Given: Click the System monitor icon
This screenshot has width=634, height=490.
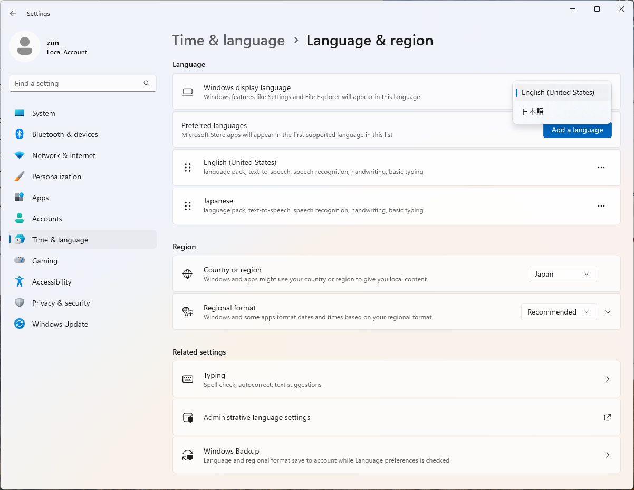Looking at the screenshot, I should (20, 113).
